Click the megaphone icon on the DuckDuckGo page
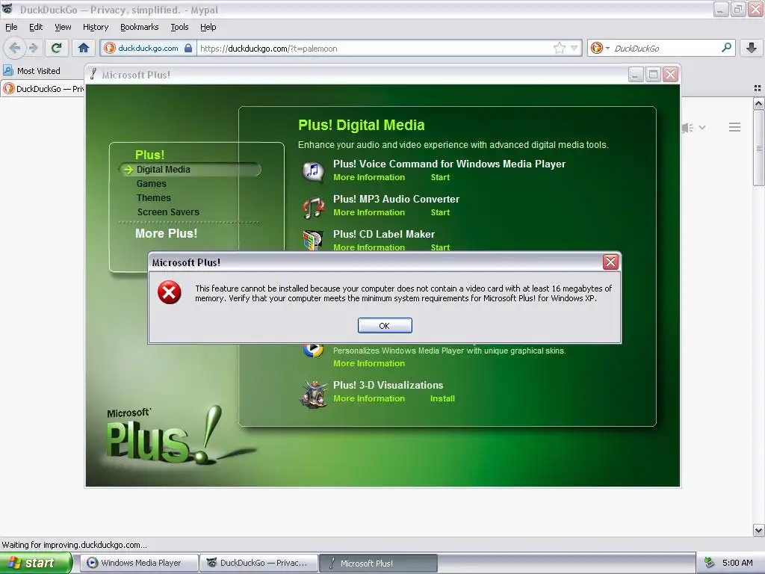Screen dimensions: 765x574 687,128
